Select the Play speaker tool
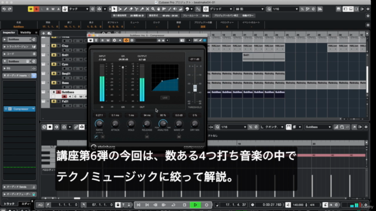This screenshot has width=376, height=211. pos(175,9)
